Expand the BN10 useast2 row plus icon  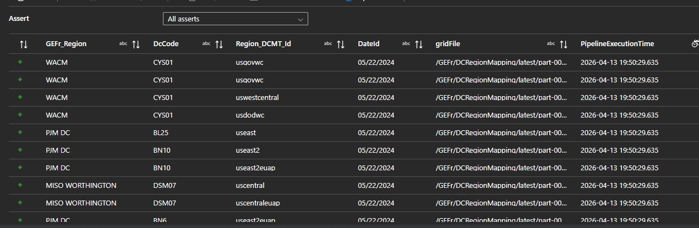[x=20, y=150]
